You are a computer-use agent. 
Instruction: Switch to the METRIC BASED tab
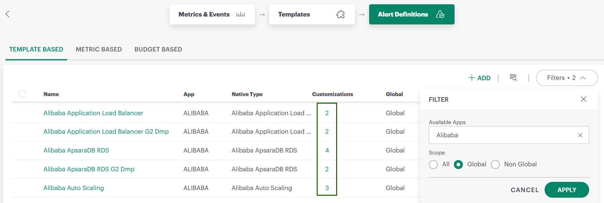point(99,49)
